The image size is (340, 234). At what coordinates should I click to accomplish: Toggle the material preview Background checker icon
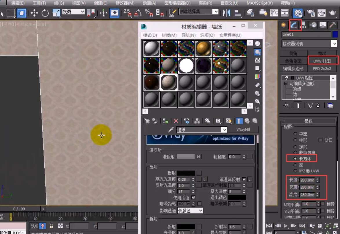coord(257,60)
